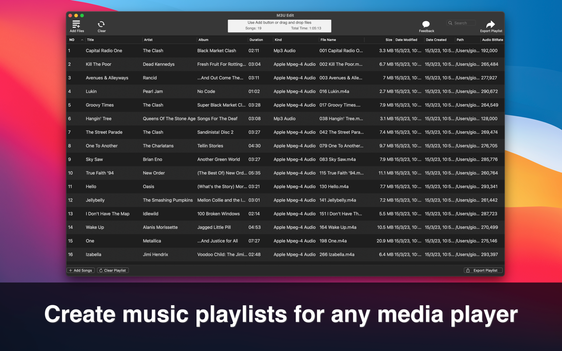Sort by the Audio BitRate column header
562x351 pixels.
click(x=492, y=40)
